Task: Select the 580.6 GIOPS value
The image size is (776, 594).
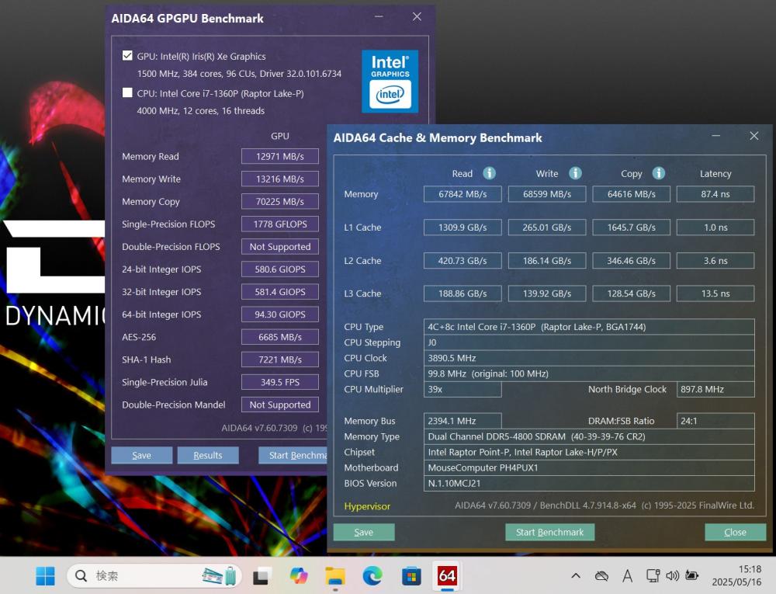Action: click(x=280, y=269)
